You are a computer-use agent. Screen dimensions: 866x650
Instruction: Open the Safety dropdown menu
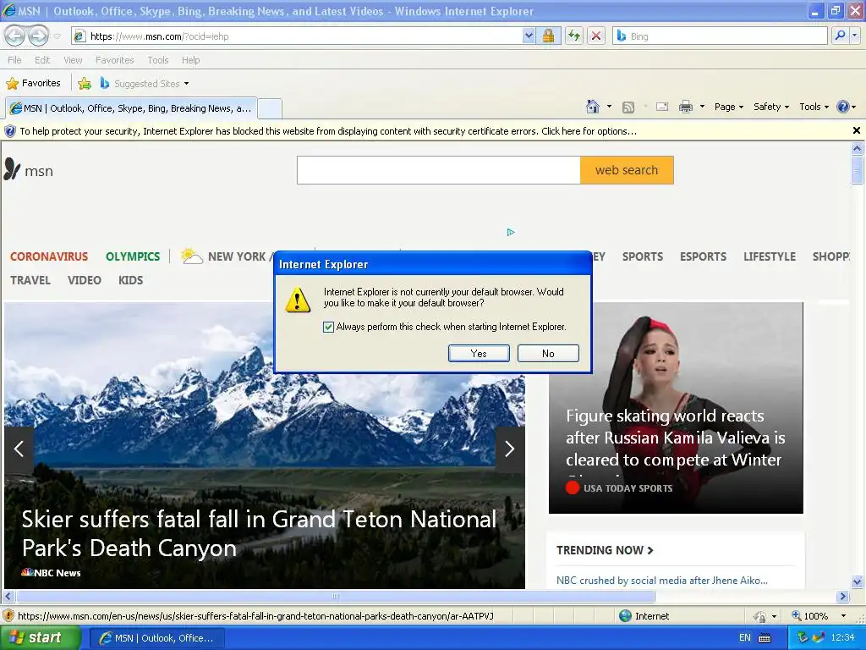(x=771, y=107)
